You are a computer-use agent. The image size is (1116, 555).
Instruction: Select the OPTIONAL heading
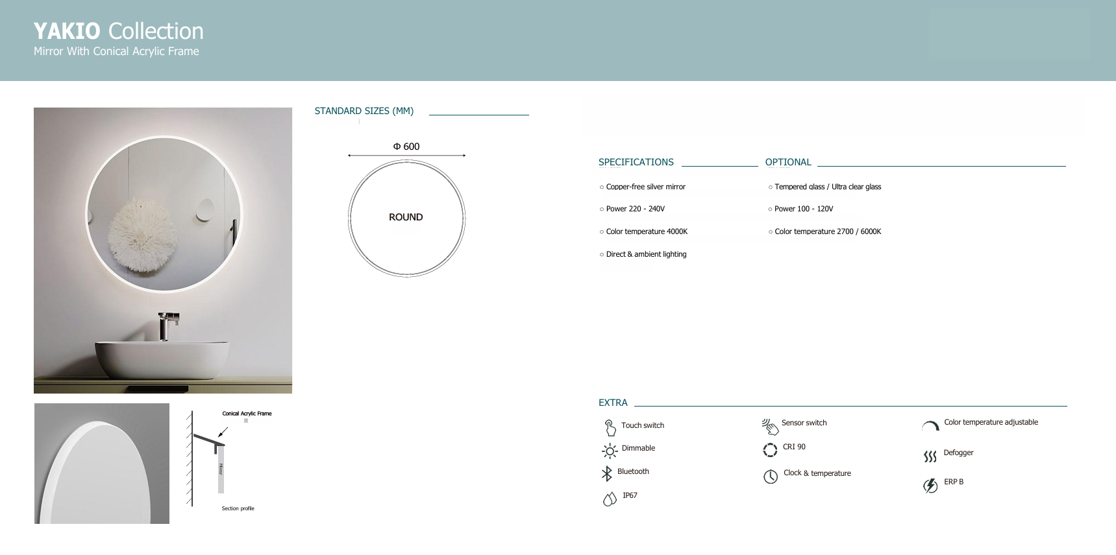pyautogui.click(x=788, y=162)
